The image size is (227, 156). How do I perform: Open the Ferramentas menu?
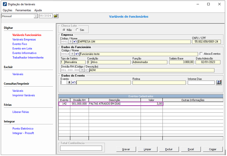coord(23,10)
